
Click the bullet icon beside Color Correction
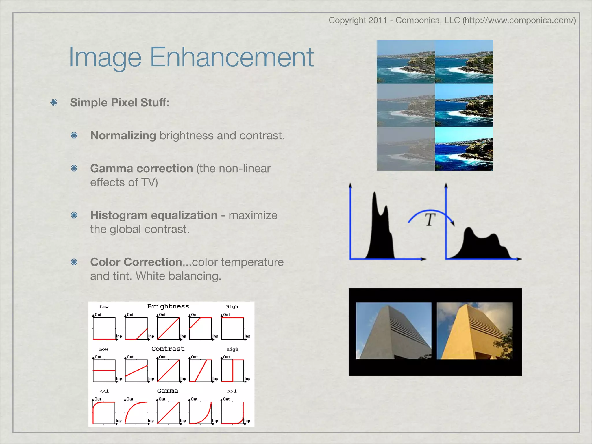click(x=74, y=262)
